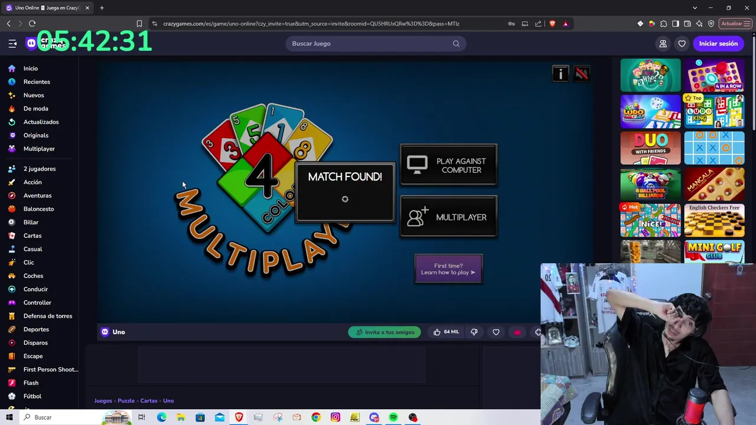Toggle the hamburger sidebar menu
The width and height of the screenshot is (756, 425).
pos(12,44)
